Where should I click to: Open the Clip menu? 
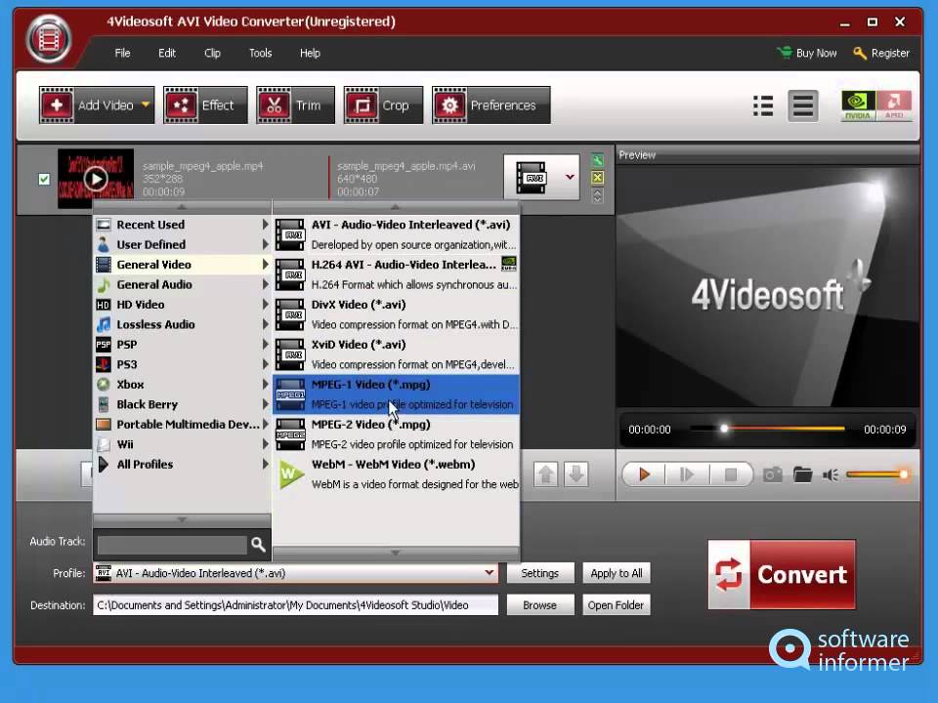(212, 53)
